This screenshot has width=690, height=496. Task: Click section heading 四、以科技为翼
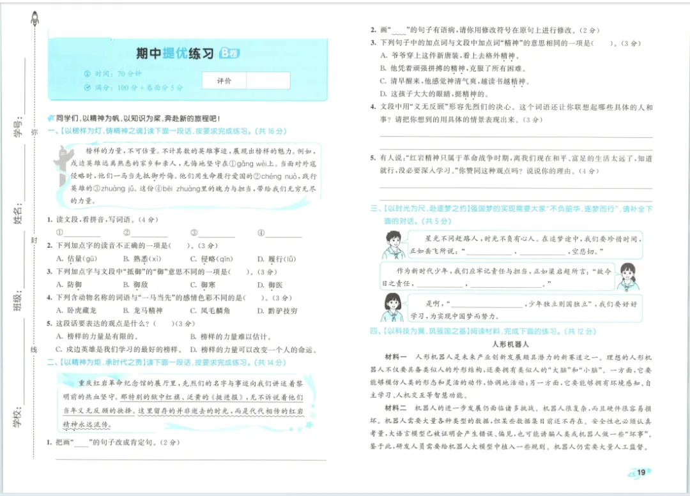(x=483, y=331)
